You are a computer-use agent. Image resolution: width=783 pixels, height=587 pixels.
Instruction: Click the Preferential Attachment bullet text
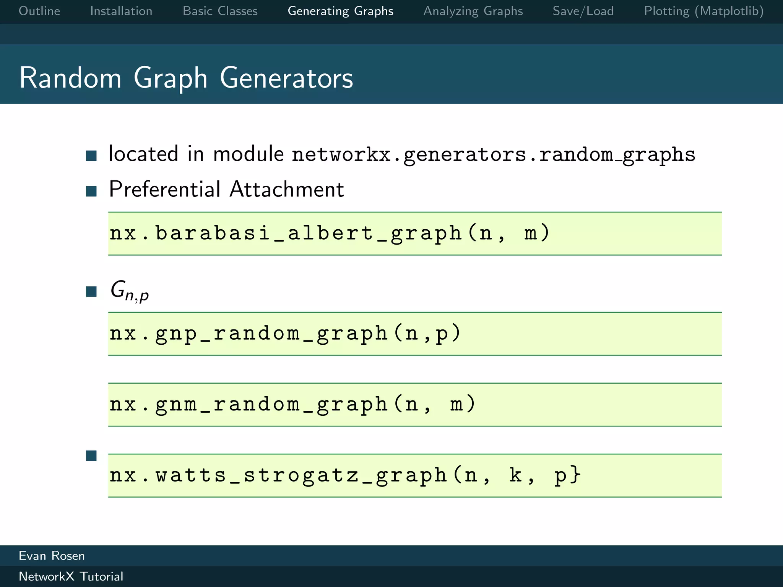(226, 189)
